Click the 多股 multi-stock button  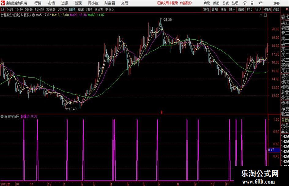[x=223, y=9]
